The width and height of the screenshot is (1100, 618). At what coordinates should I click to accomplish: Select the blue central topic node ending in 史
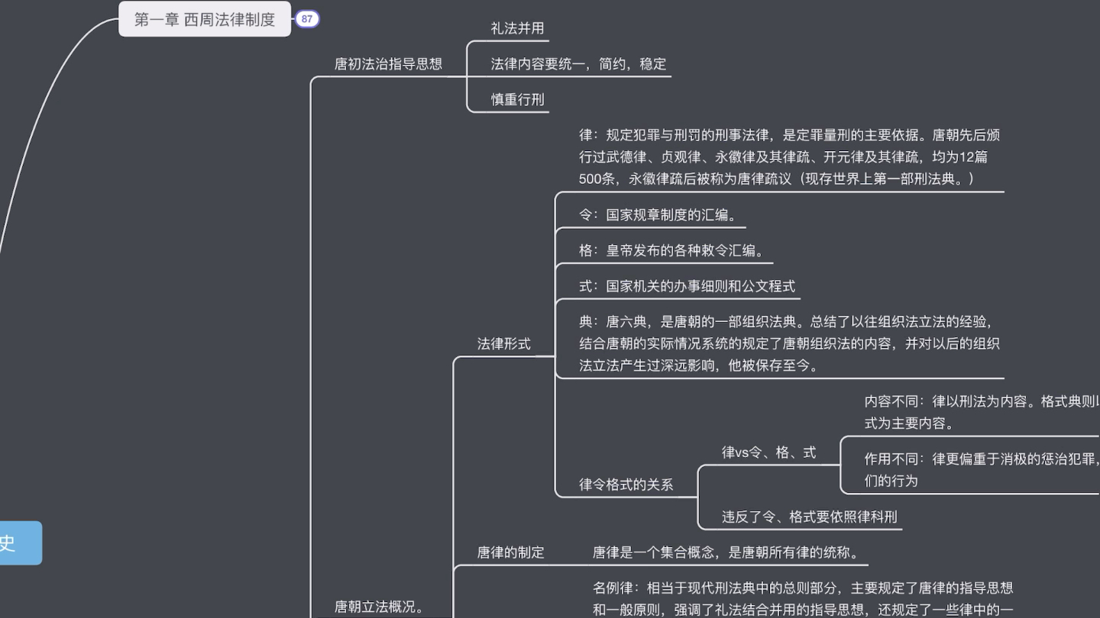pos(21,543)
